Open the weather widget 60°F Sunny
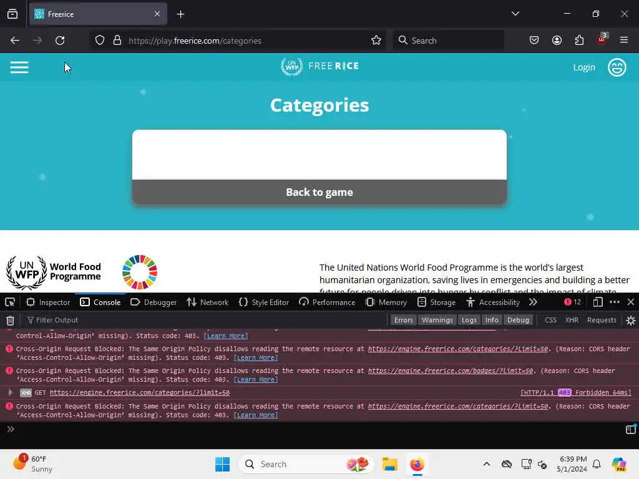This screenshot has width=639, height=479. pos(32,464)
